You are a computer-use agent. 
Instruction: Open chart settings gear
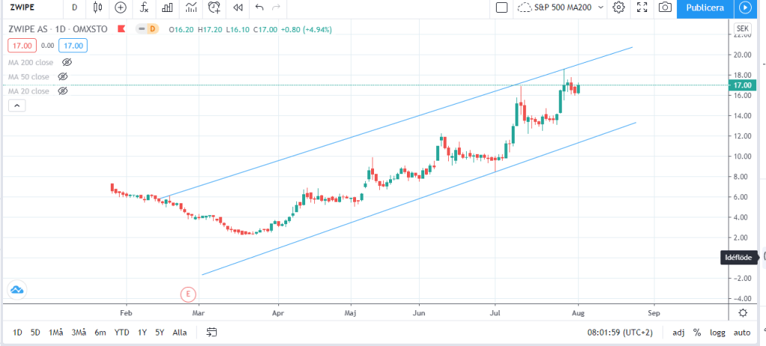[619, 7]
